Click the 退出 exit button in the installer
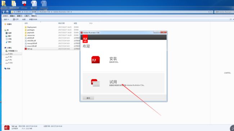Screen dimensions: 234x131 (88, 98)
